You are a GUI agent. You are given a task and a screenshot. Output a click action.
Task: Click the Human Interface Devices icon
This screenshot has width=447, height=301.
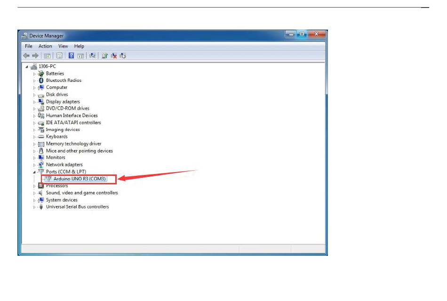tap(41, 115)
